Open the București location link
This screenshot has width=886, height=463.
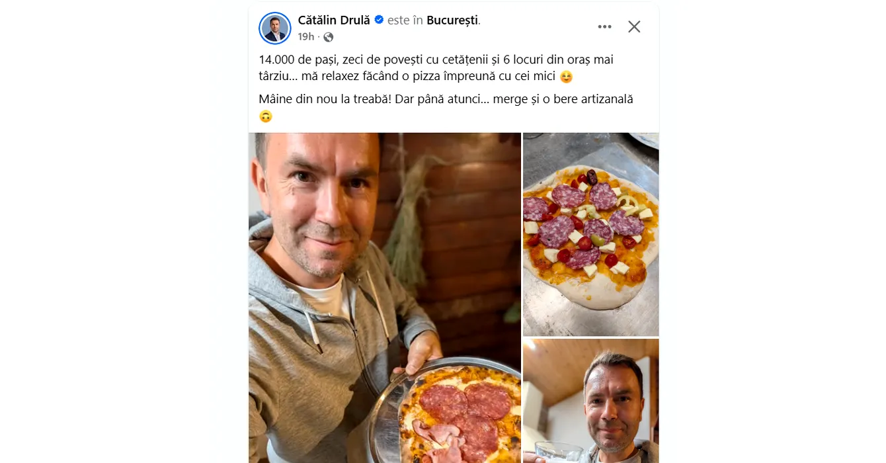tap(452, 20)
